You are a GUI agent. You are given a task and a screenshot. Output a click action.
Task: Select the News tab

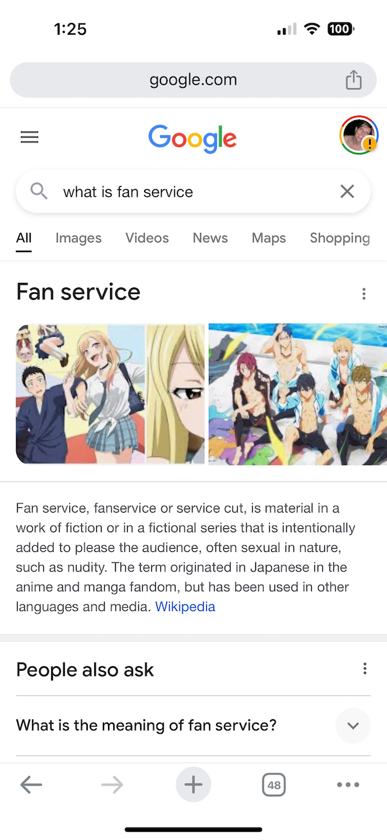(210, 238)
